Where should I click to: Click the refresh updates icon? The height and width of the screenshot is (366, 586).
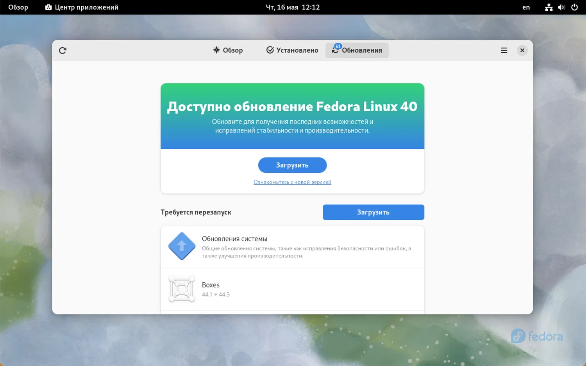point(63,50)
